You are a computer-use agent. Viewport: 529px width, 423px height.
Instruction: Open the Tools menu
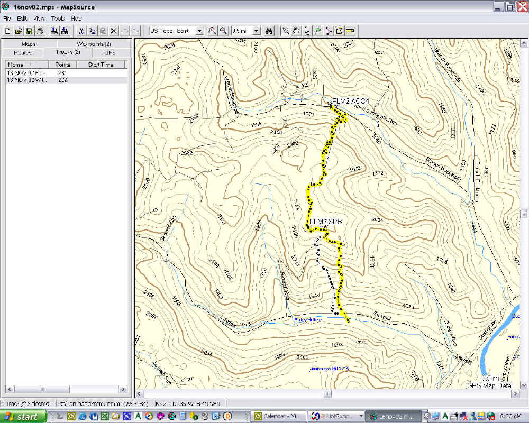point(58,19)
